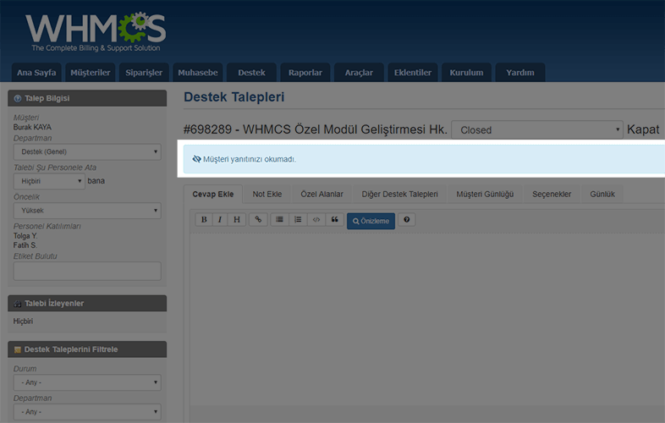Switch to the Seçenekler tab
Screen dimensions: 665x423
552,195
